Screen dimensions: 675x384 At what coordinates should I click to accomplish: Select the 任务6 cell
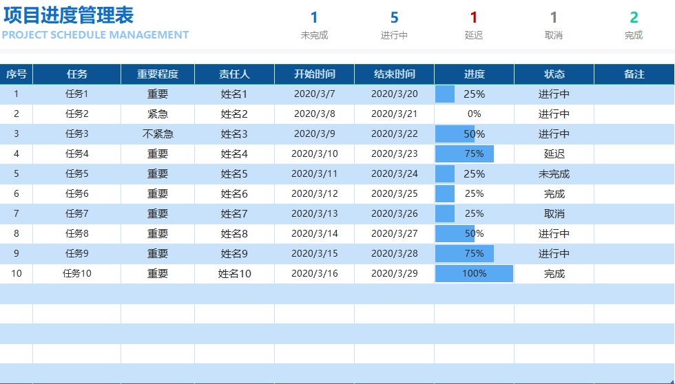(77, 193)
